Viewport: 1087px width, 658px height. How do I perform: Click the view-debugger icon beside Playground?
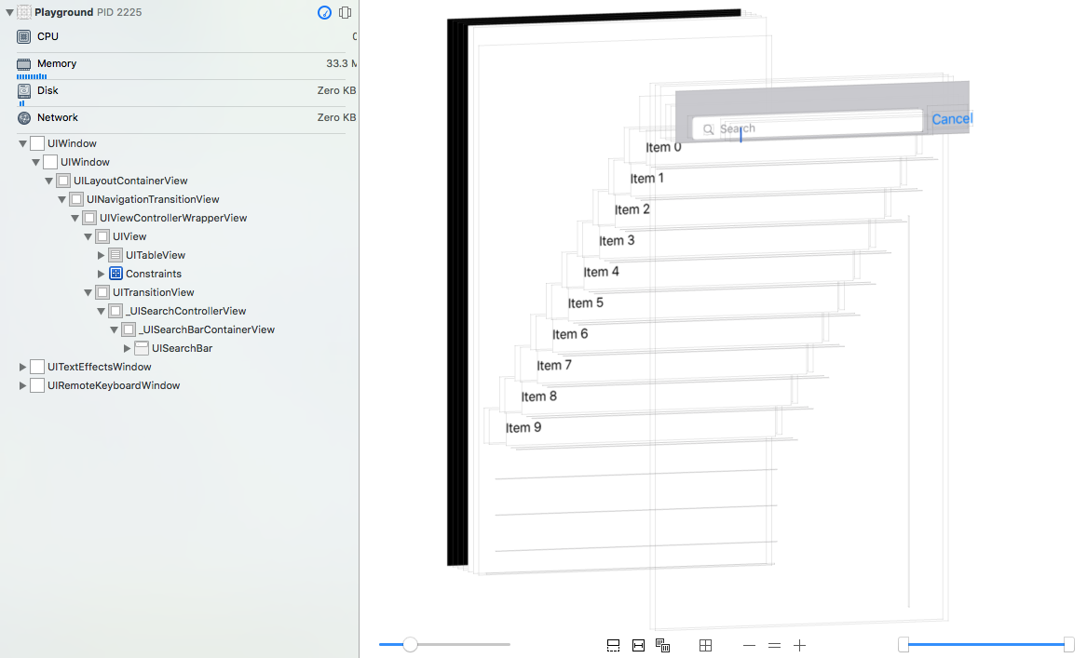coord(346,13)
